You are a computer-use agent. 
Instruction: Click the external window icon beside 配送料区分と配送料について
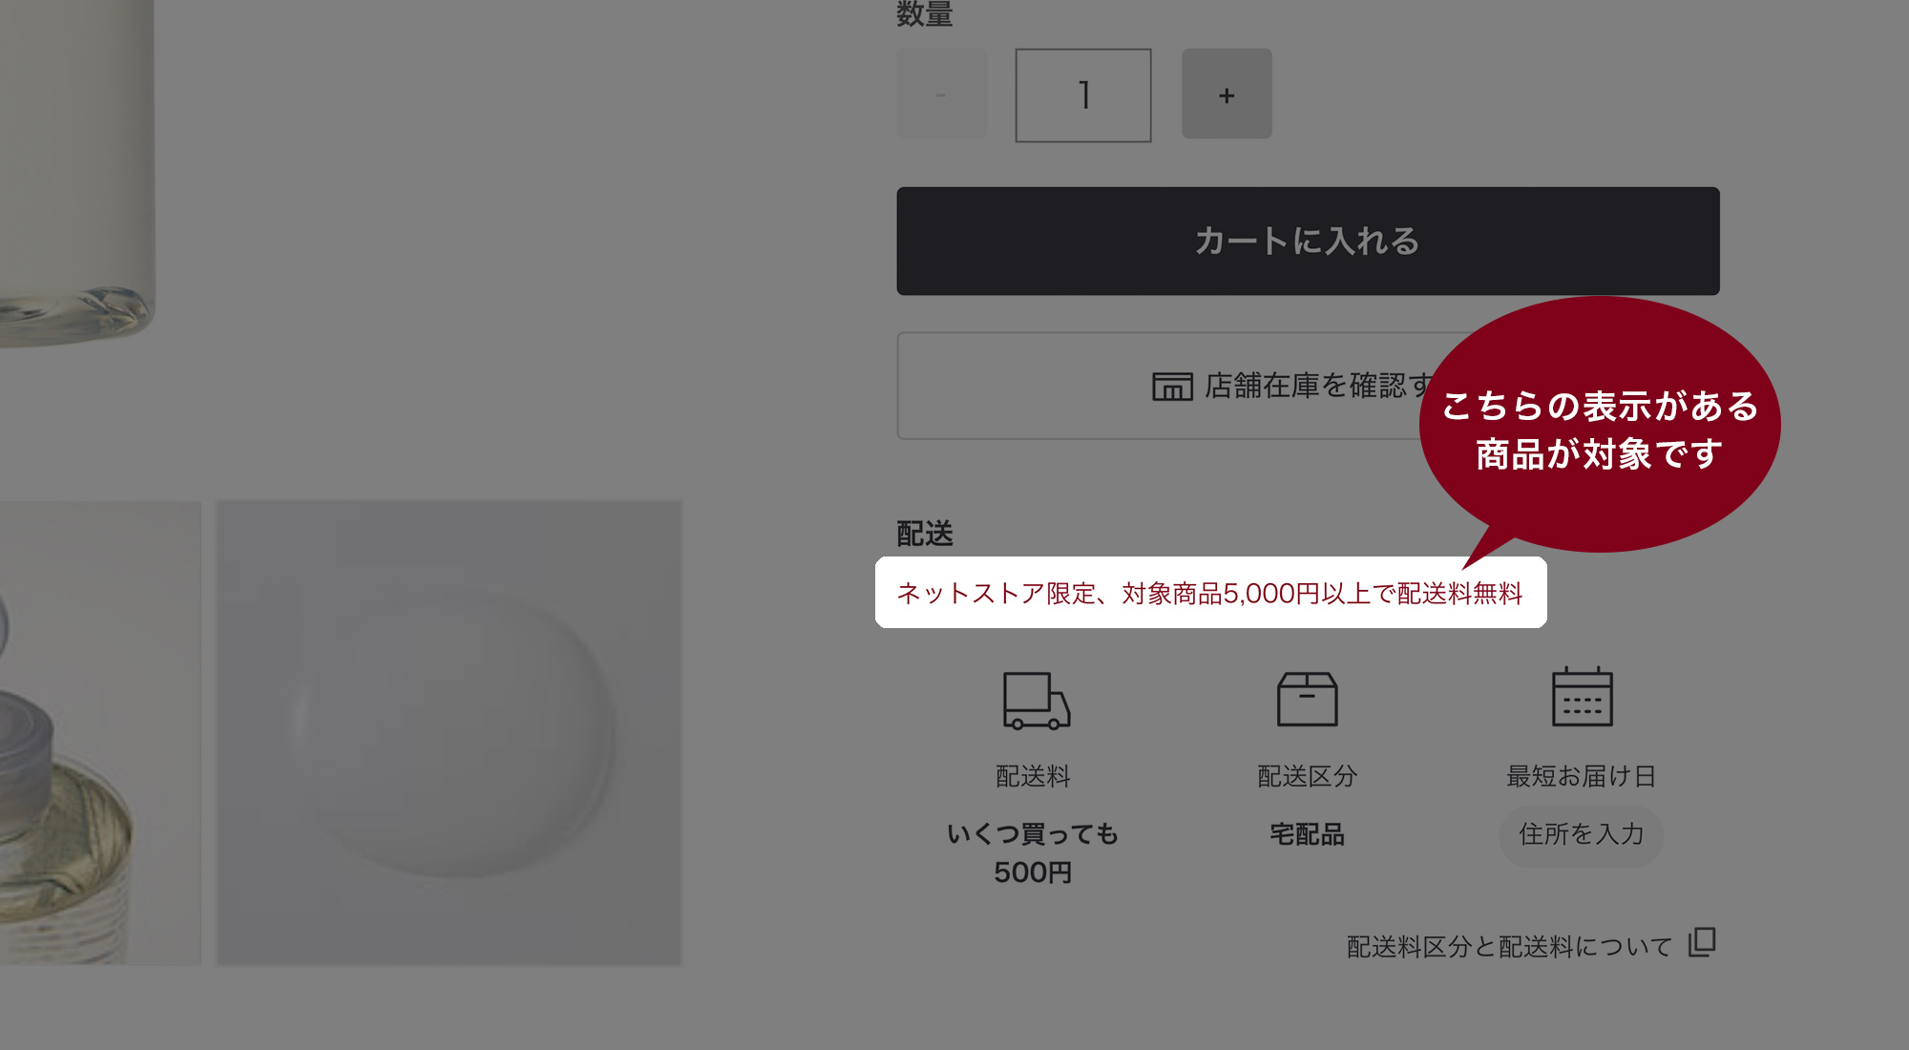(1703, 943)
